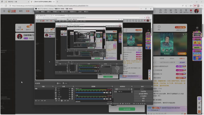Viewport: 204px width, 115px height.
Task: Toggle lock of the first text source
Action: point(72,89)
